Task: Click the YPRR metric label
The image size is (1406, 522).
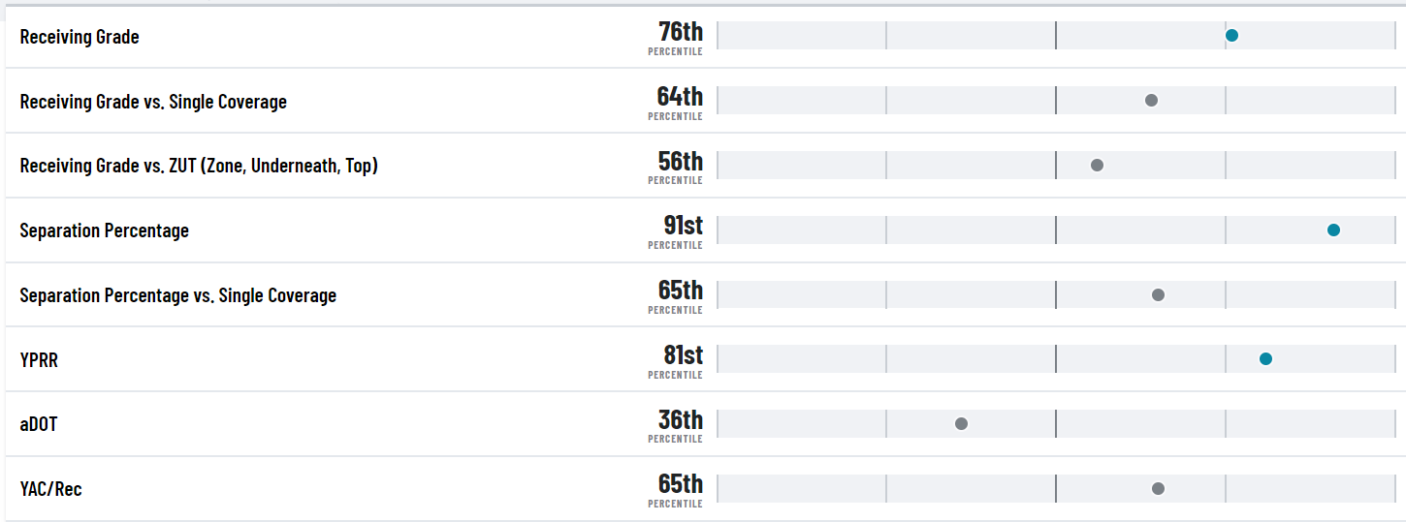Action: (39, 360)
